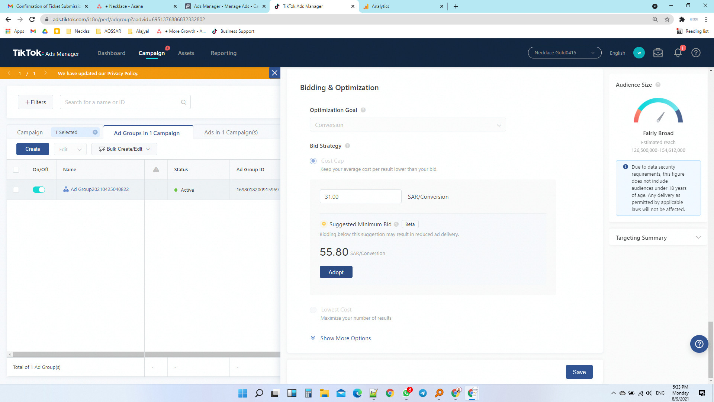The height and width of the screenshot is (402, 714).
Task: Open the notifications bell icon
Action: point(678,53)
